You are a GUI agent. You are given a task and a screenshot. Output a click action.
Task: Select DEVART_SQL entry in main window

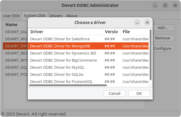(x=15, y=68)
